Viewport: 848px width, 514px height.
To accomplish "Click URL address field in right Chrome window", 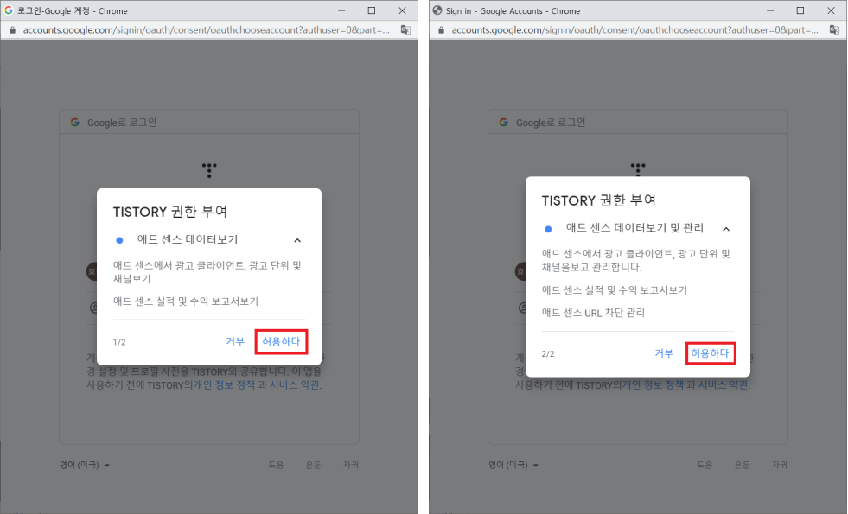I will tap(634, 29).
